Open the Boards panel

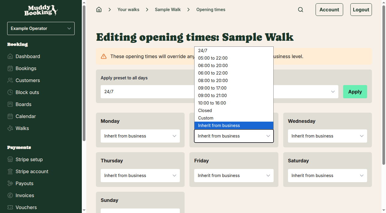pos(23,104)
